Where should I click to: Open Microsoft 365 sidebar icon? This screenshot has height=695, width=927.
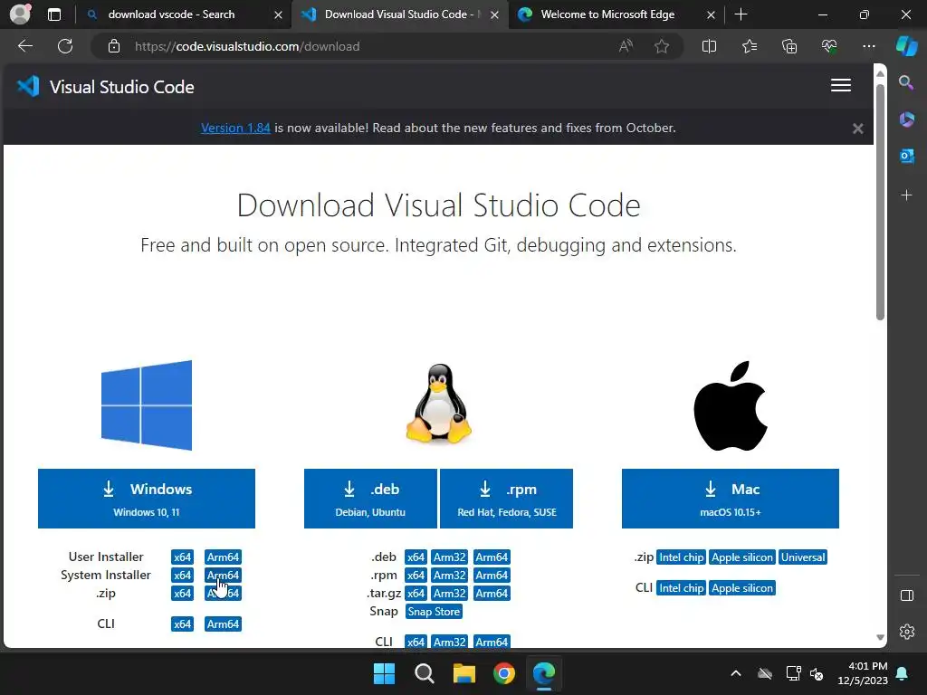(x=906, y=119)
